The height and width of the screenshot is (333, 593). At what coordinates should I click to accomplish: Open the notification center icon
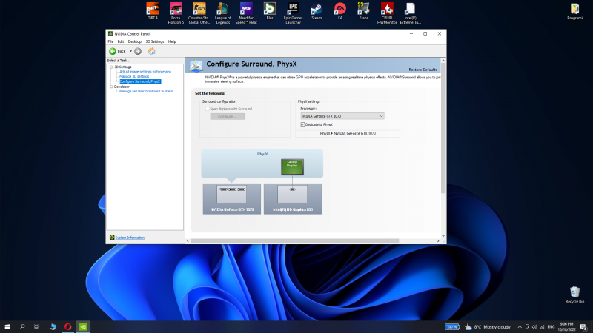[x=583, y=327]
